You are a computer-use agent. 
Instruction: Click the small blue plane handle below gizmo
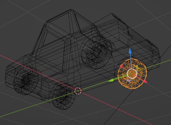click(x=129, y=81)
